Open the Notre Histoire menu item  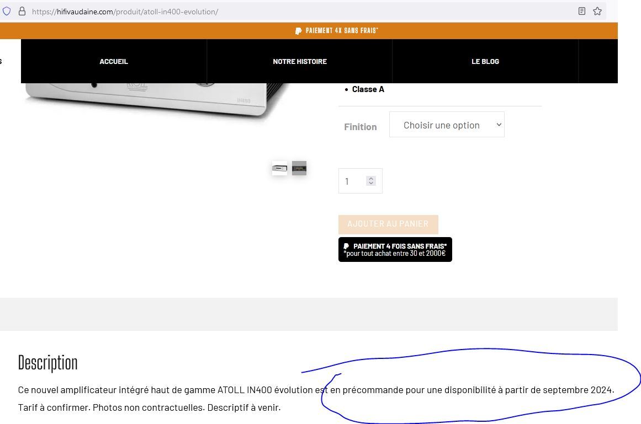click(x=300, y=61)
